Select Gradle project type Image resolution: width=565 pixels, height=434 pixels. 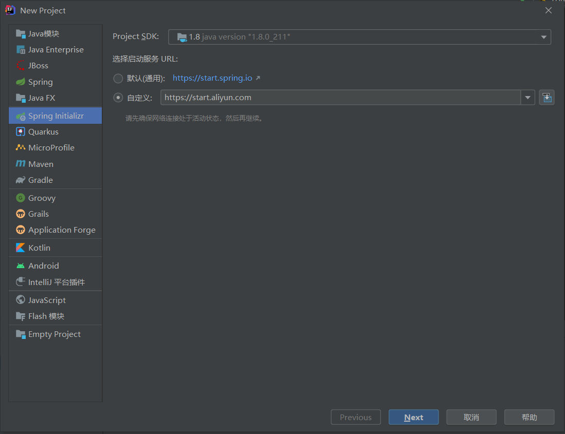[55, 180]
